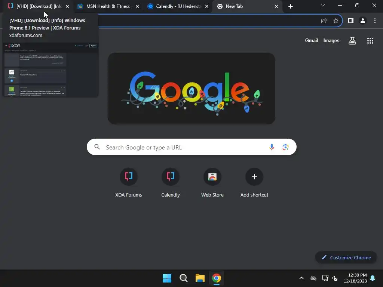Open File Explorer from taskbar

point(200,278)
